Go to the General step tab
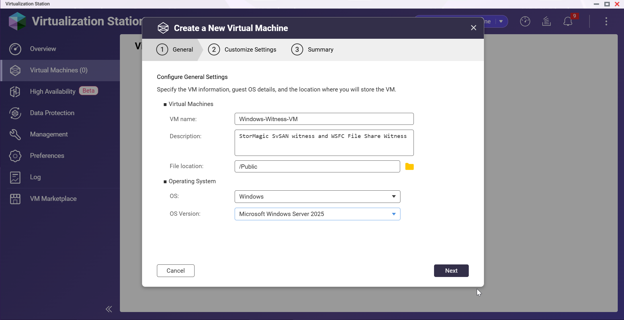624x320 pixels. click(175, 50)
